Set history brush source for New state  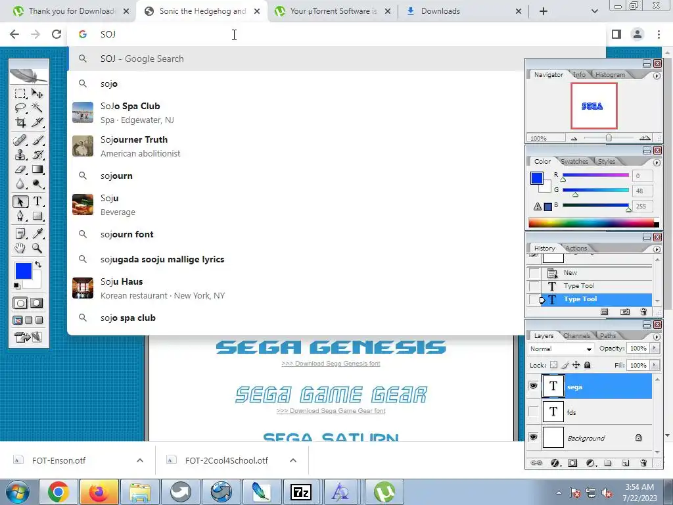534,273
